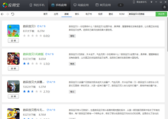The width and height of the screenshot is (168, 119).
Task: Click the 无广告 badge next to 数码宝贝大战僵...
Action: coord(51,82)
